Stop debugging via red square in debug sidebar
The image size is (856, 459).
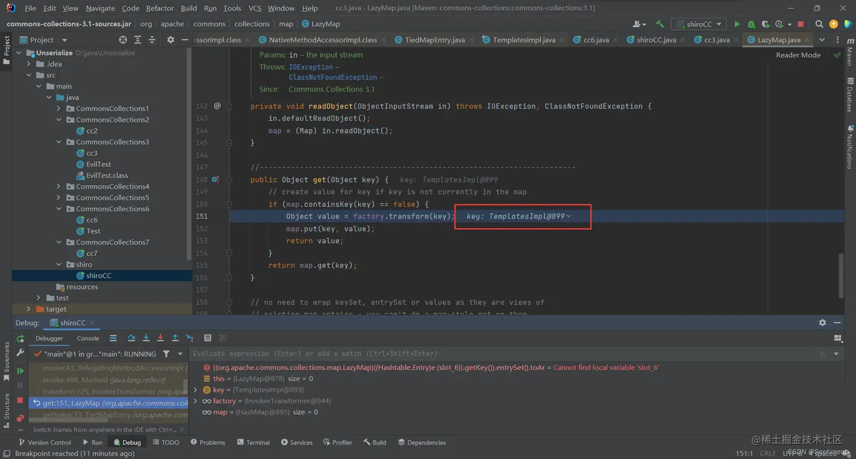tap(20, 400)
